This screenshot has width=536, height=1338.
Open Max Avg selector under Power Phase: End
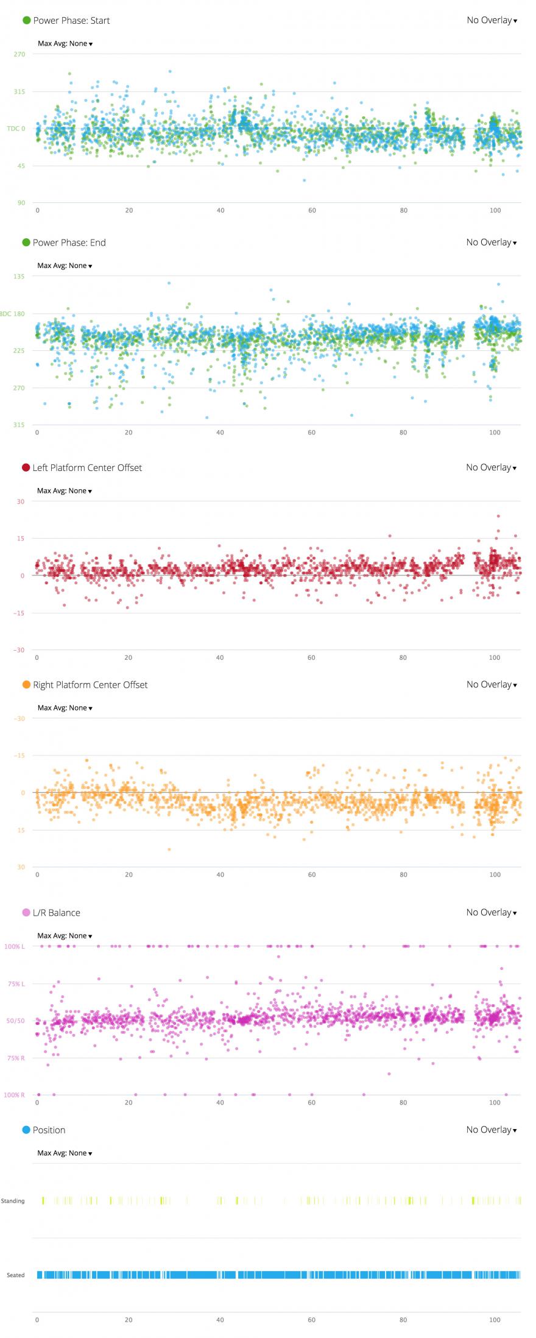pyautogui.click(x=65, y=266)
